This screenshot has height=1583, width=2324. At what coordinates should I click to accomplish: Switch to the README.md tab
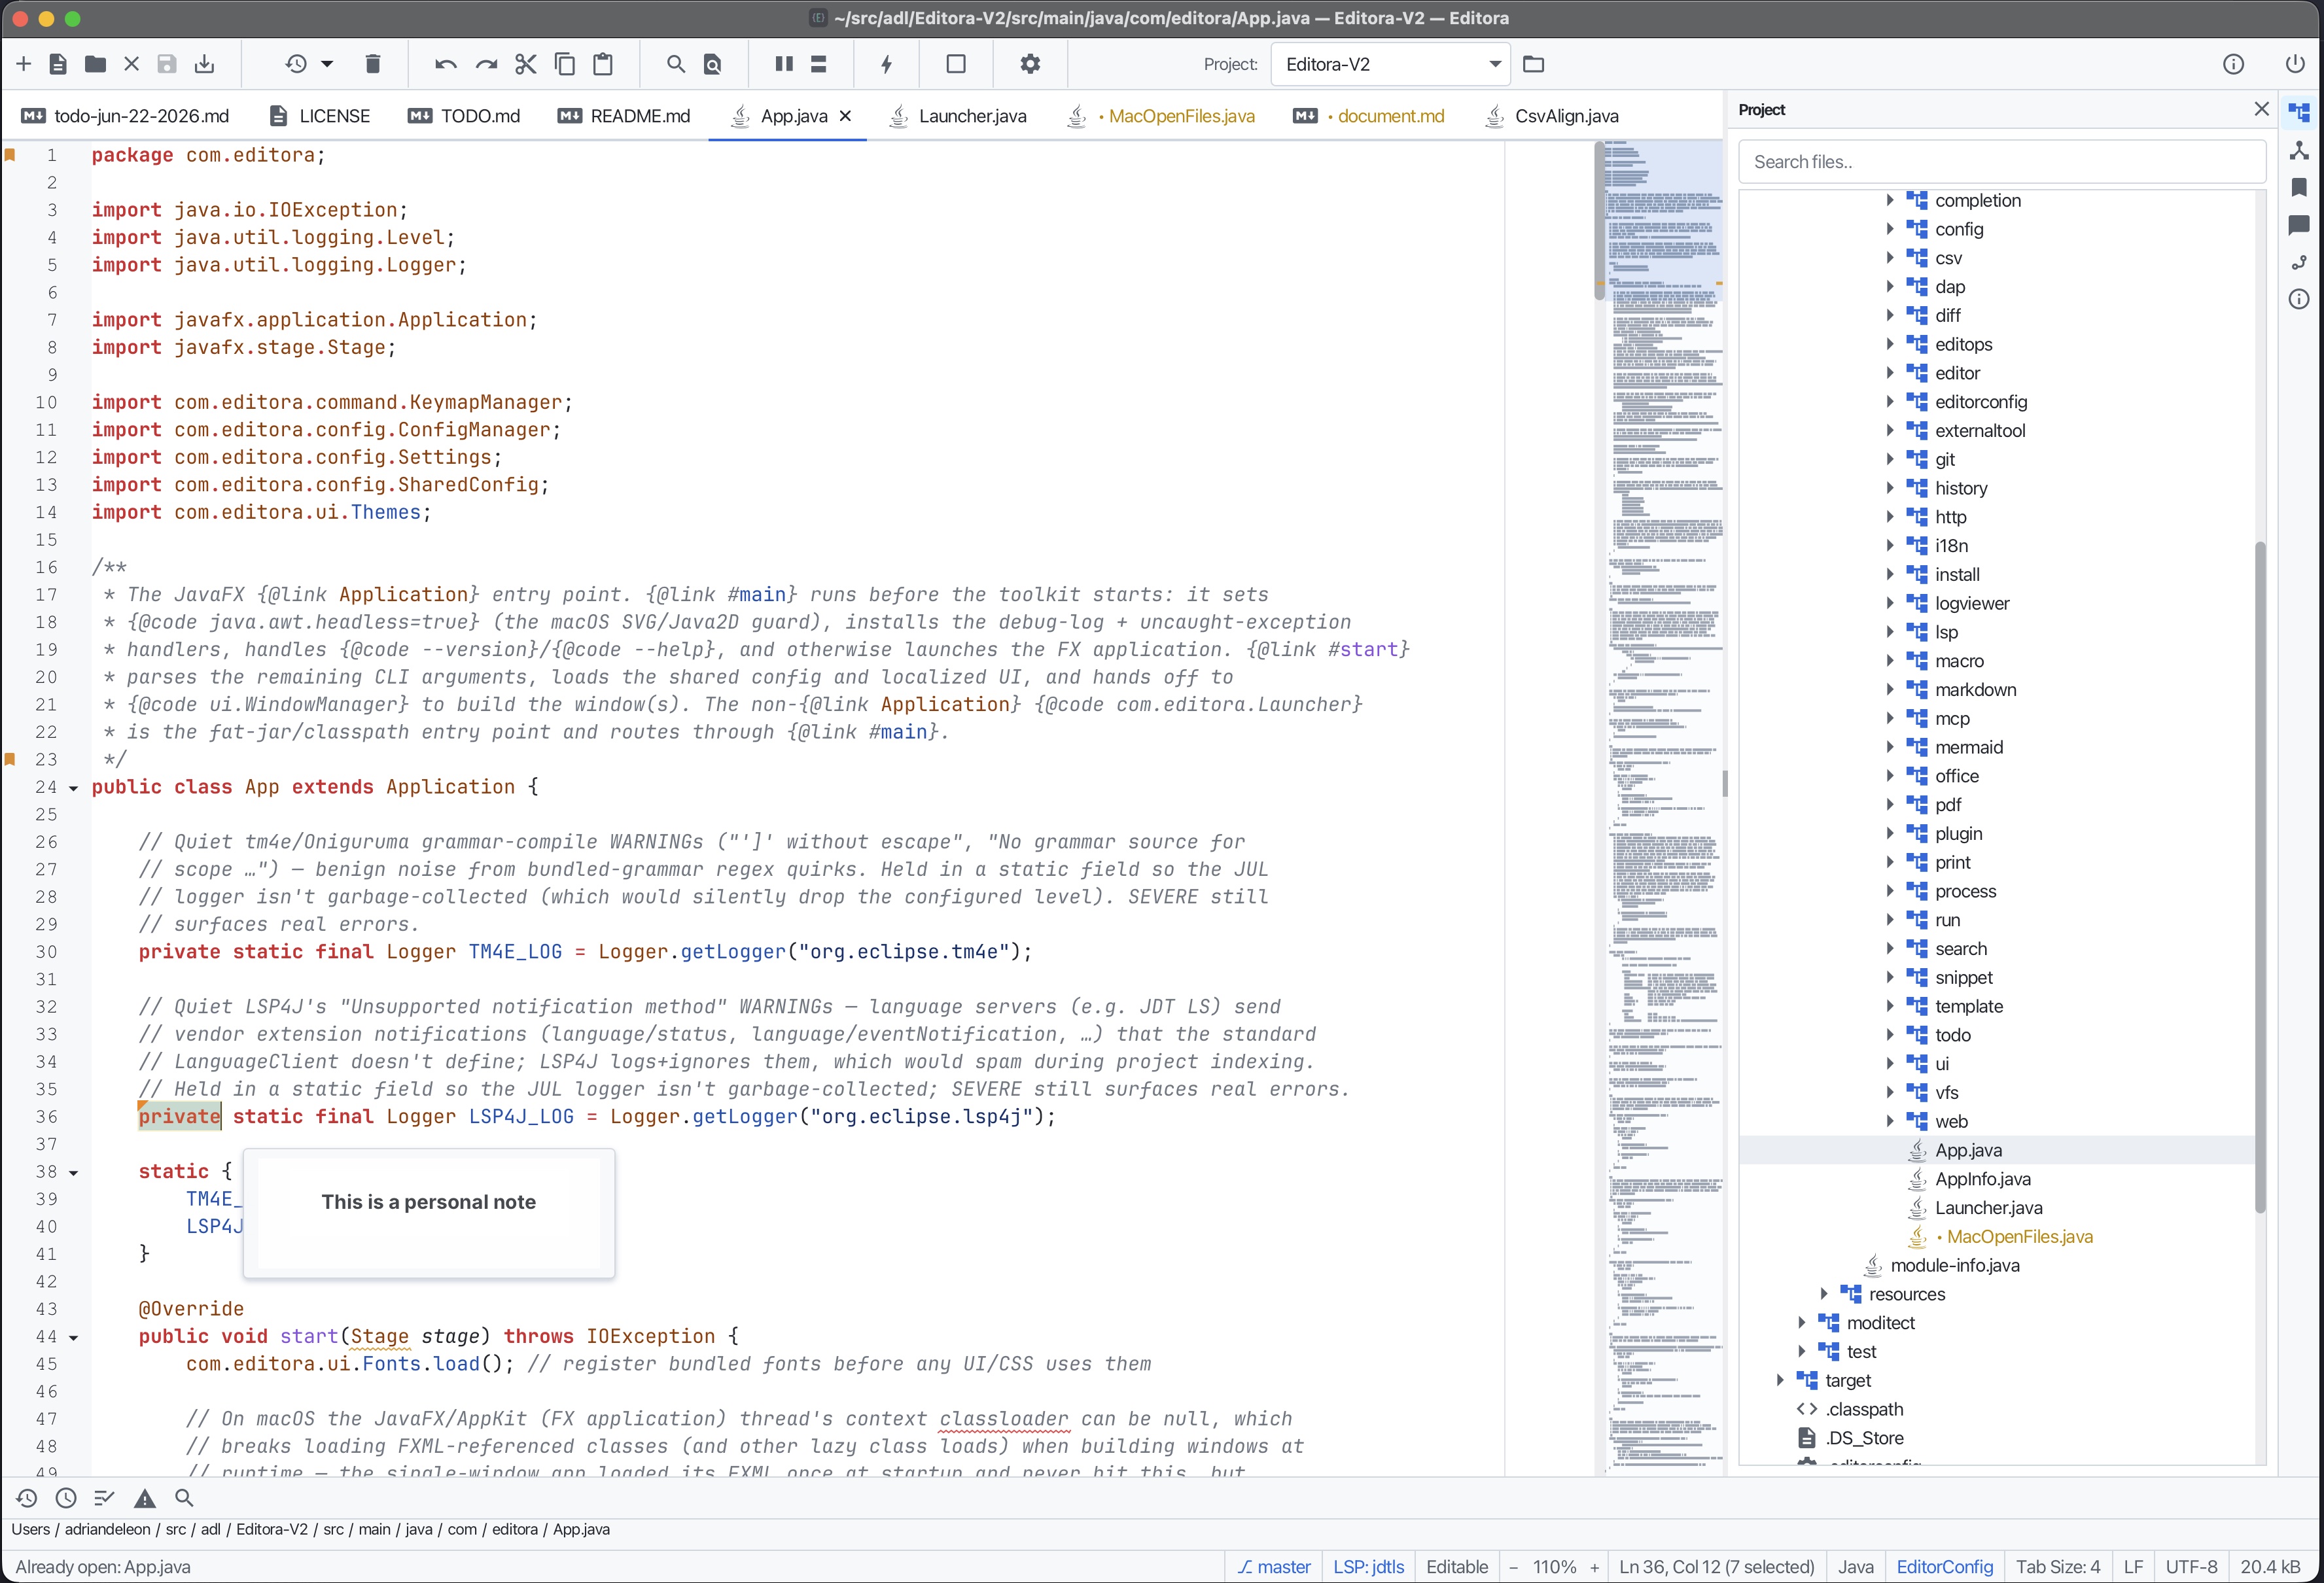[624, 116]
